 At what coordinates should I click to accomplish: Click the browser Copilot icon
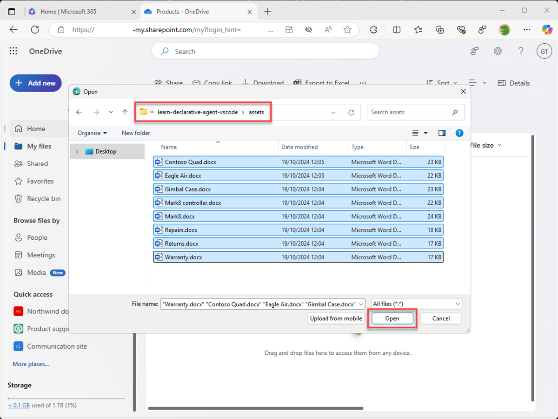pos(547,29)
